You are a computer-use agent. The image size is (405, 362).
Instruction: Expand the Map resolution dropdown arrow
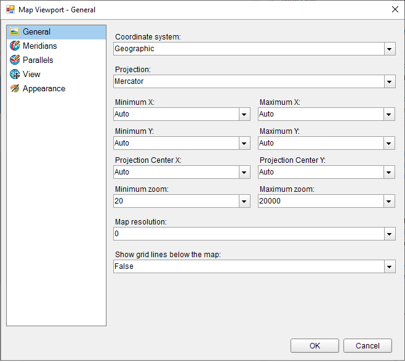(390, 234)
